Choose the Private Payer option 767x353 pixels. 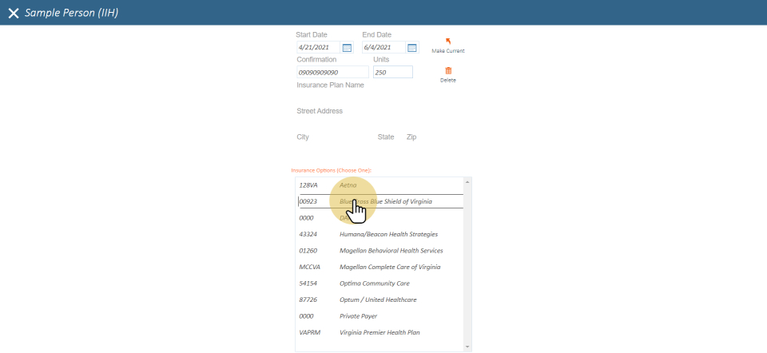(x=360, y=316)
